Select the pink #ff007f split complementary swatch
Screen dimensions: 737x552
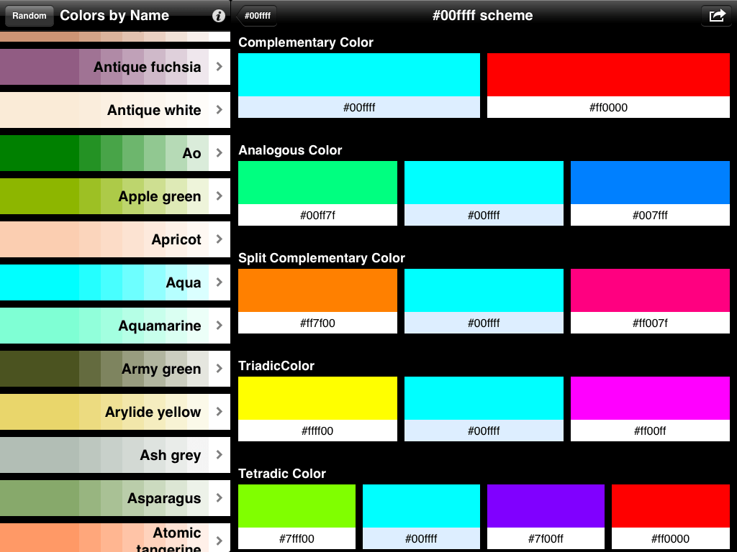(x=649, y=289)
